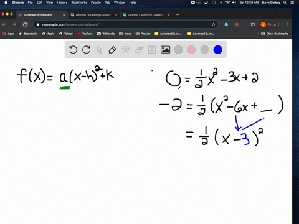Click the volume icon in menu bar
The height and width of the screenshot is (224, 299).
[234, 2]
